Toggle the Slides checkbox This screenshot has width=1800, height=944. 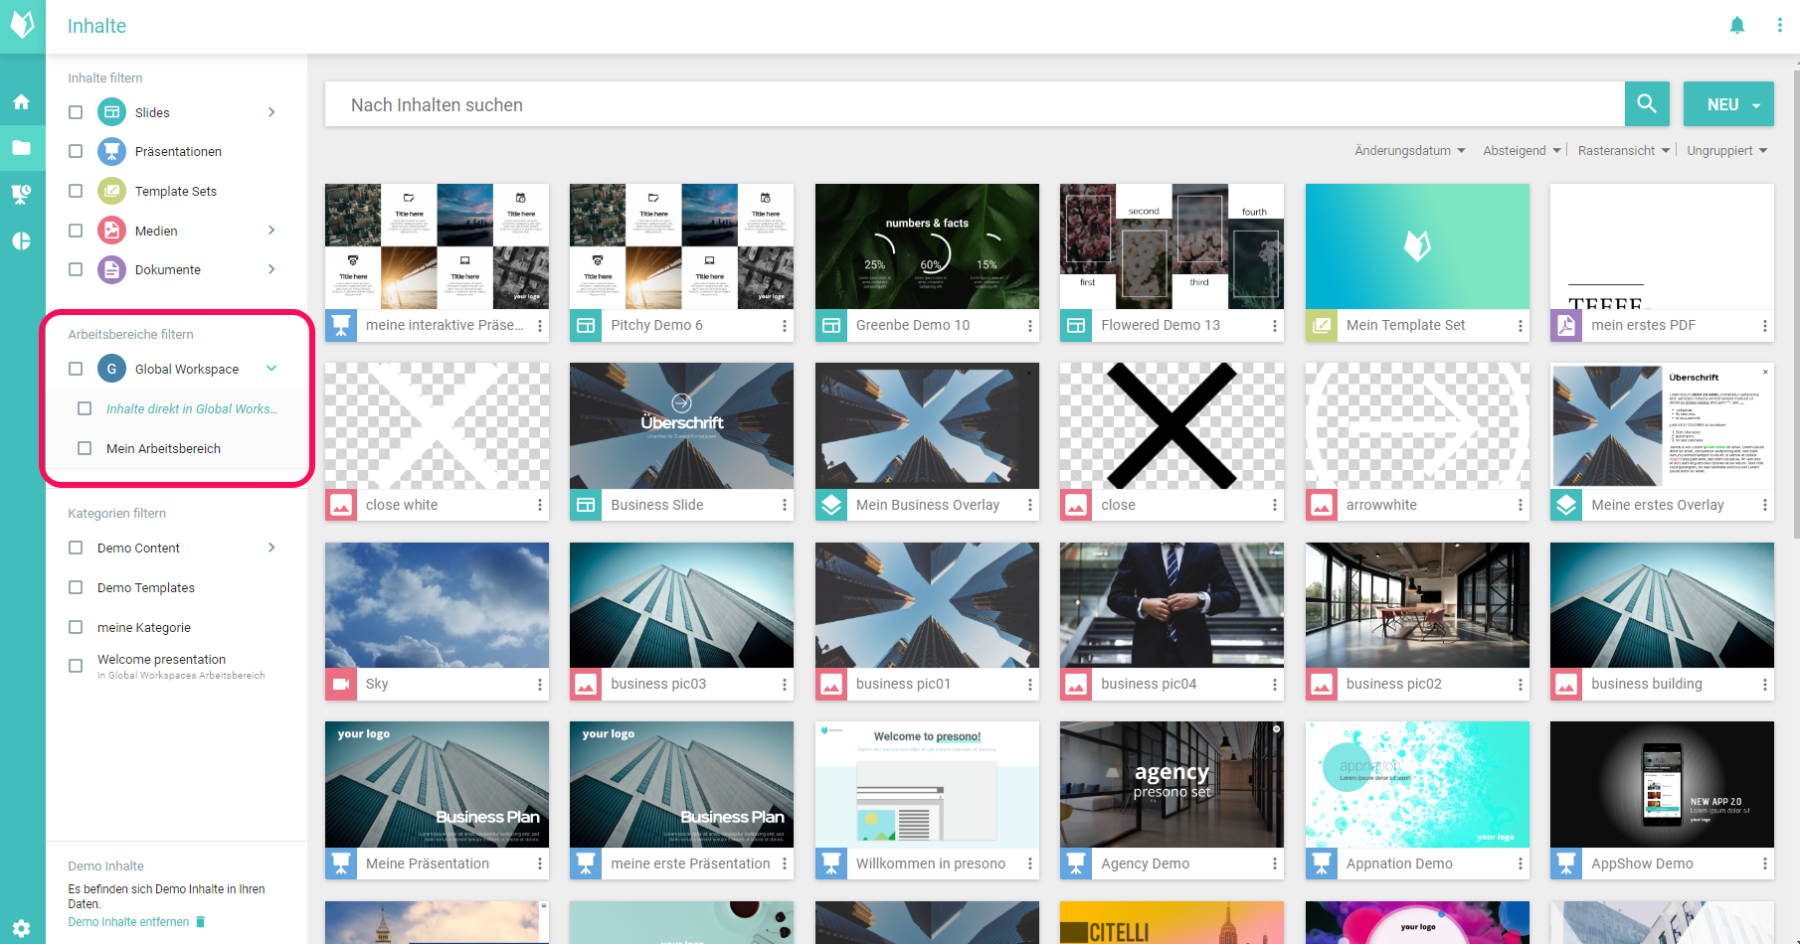tap(76, 112)
